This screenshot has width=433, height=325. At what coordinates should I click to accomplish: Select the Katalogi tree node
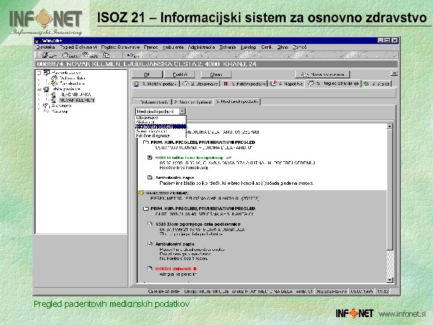point(60,111)
